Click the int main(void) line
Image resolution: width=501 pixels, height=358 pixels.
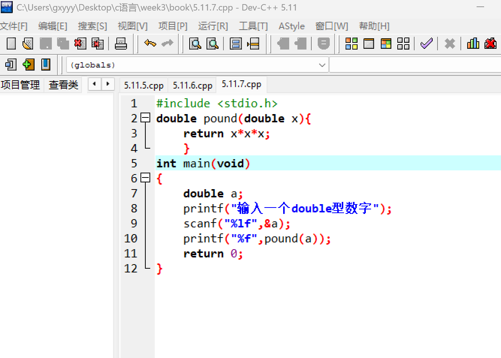[x=203, y=163]
